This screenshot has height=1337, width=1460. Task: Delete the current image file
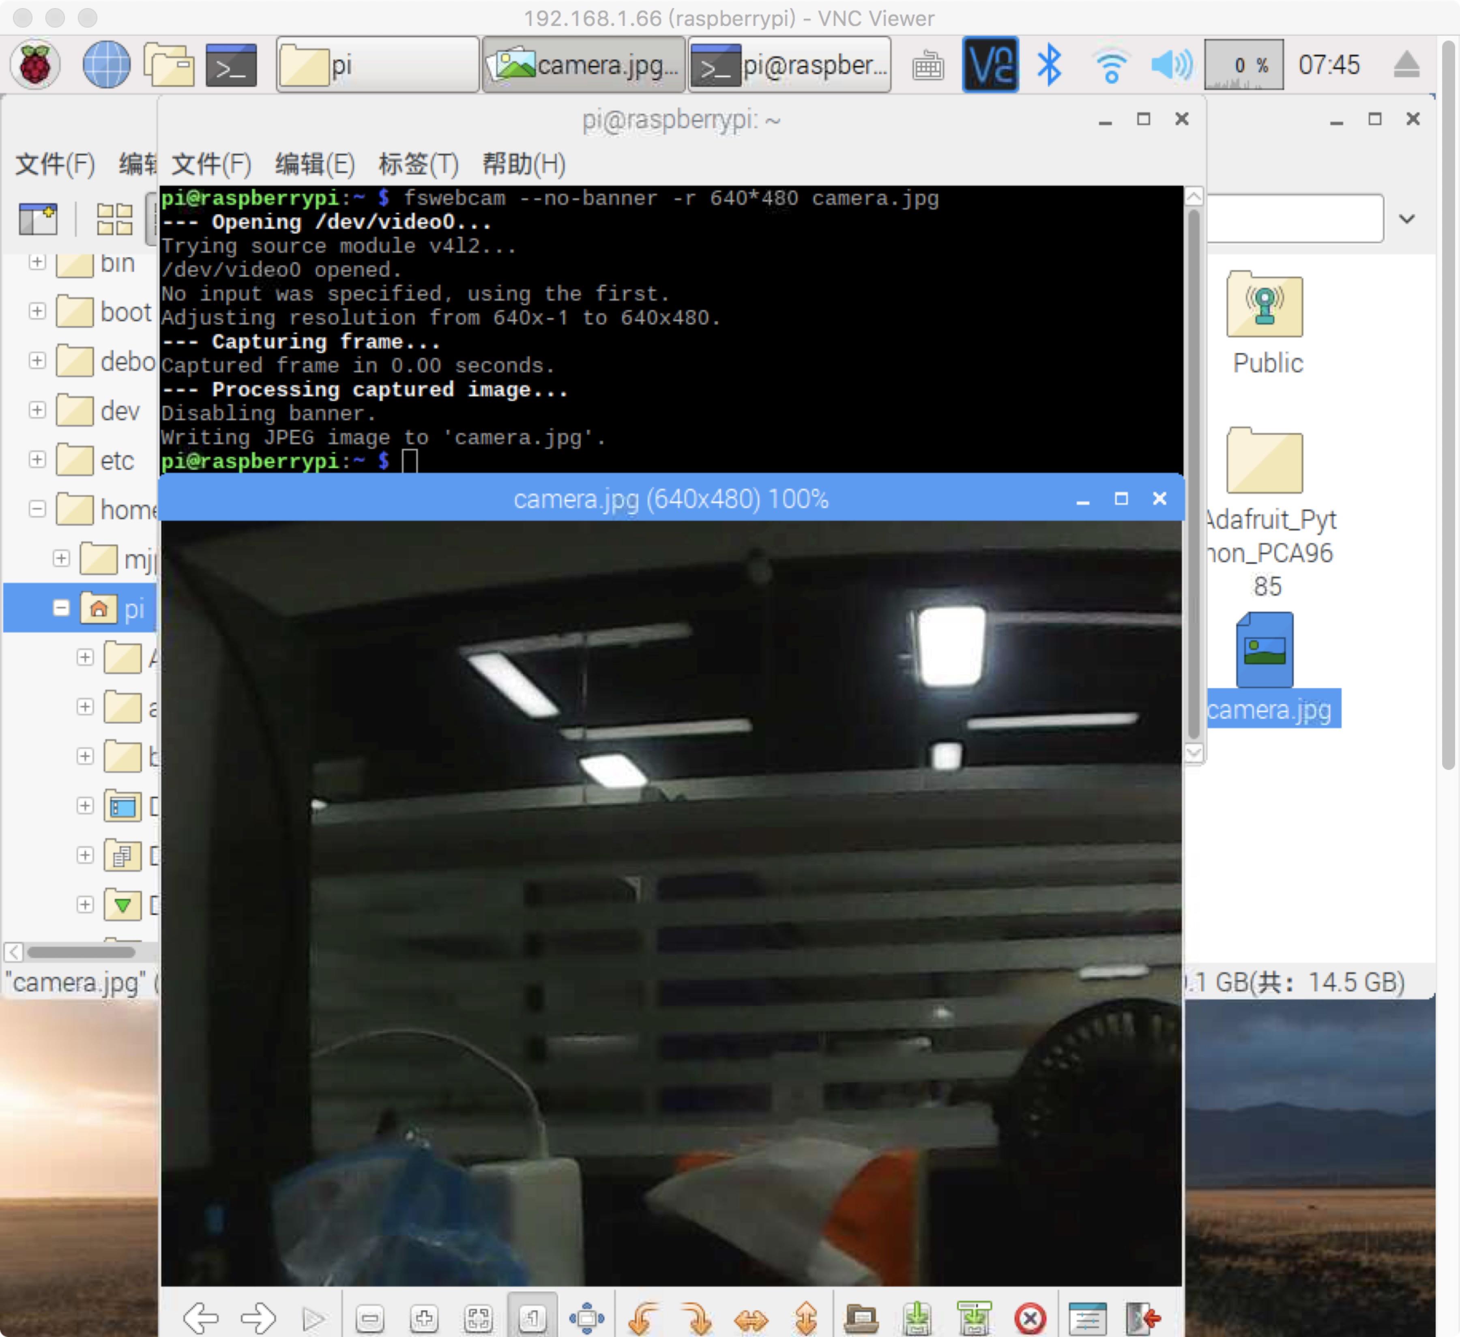pos(1030,1318)
